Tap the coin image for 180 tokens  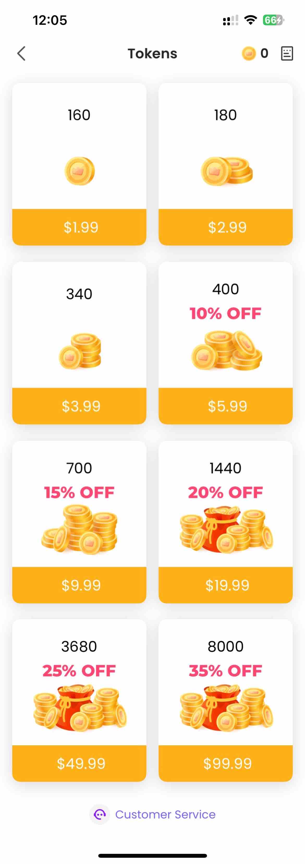[227, 171]
